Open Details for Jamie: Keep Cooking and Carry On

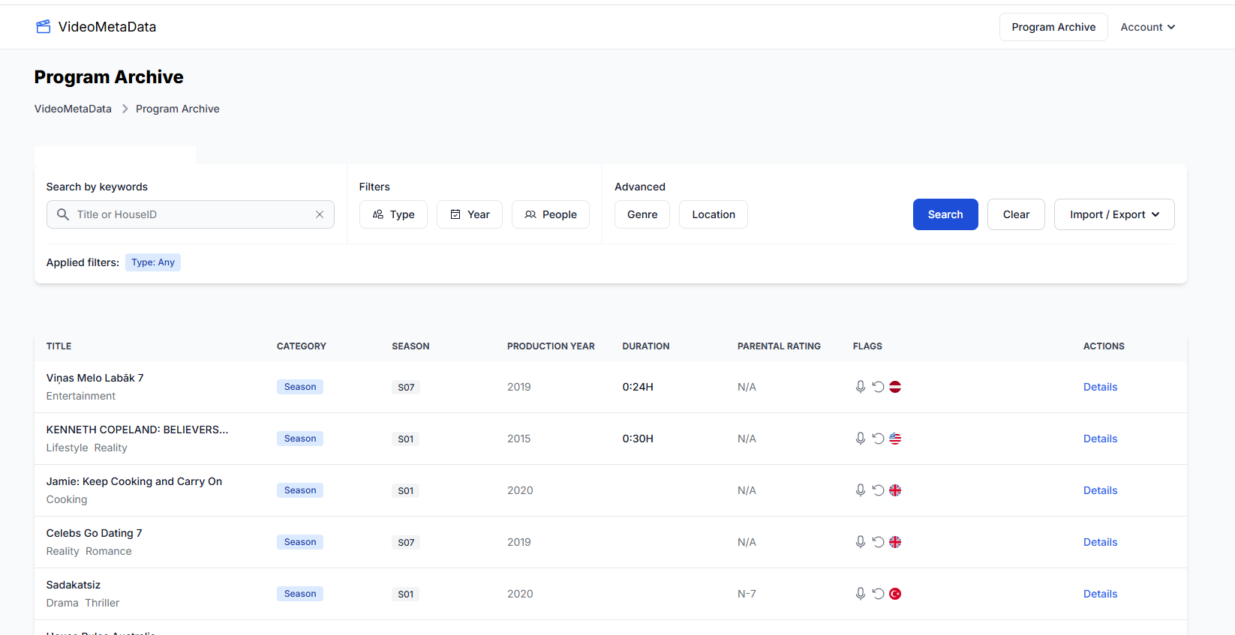point(1100,490)
